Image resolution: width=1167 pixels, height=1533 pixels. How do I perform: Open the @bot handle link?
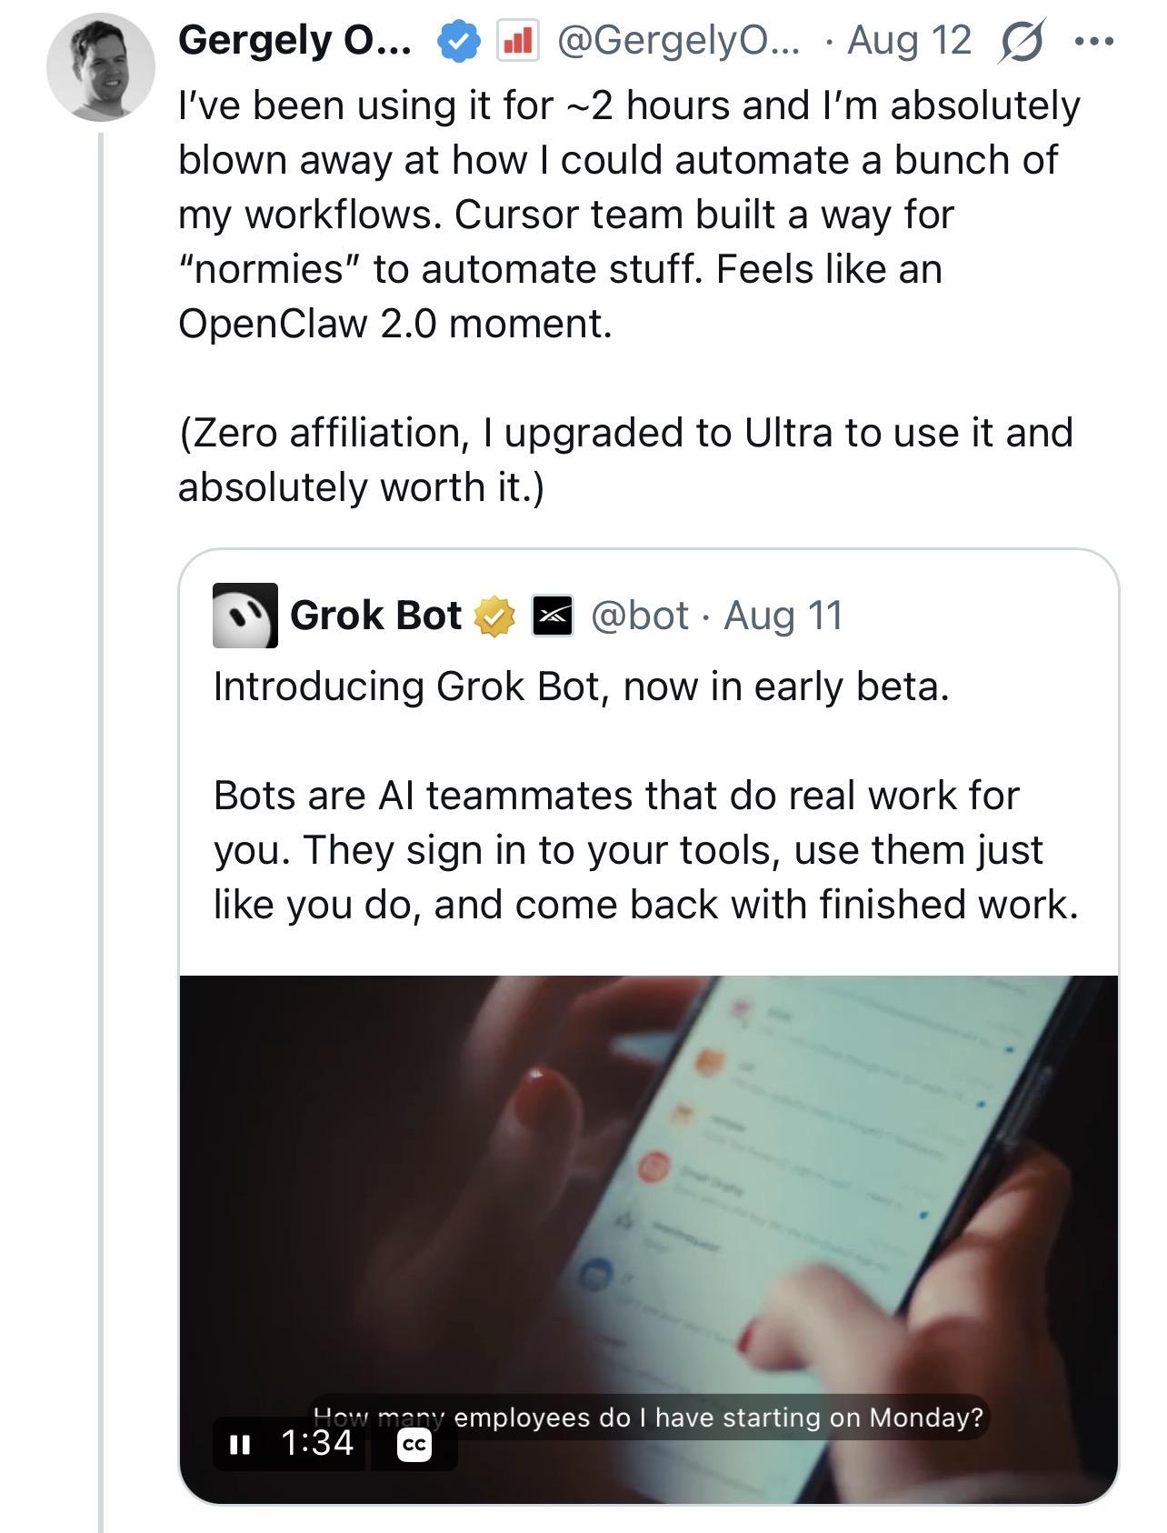tap(640, 616)
